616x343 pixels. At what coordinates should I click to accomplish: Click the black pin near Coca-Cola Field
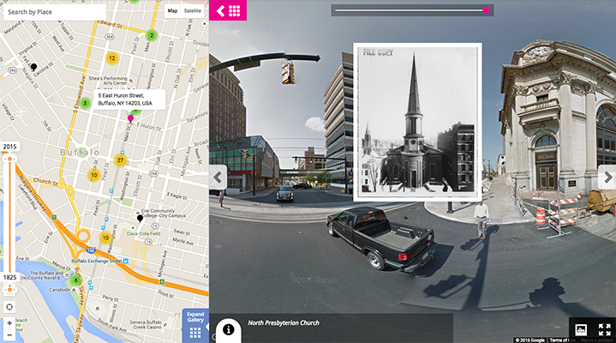point(140,219)
